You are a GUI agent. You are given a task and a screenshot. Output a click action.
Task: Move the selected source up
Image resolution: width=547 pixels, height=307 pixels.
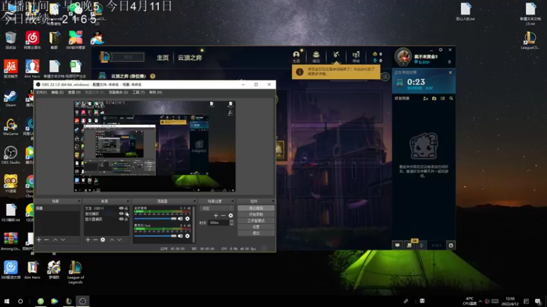click(112, 240)
